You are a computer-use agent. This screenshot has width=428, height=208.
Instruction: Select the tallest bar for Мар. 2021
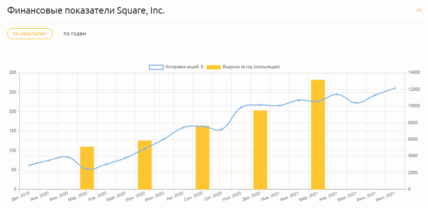(318, 135)
